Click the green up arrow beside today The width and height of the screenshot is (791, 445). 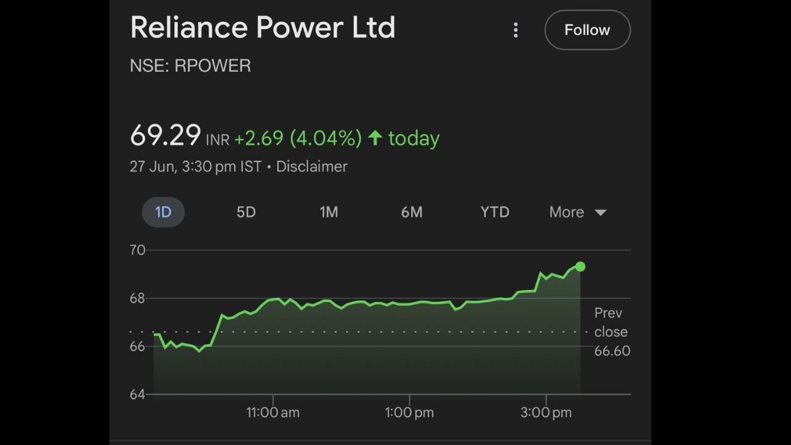[375, 137]
